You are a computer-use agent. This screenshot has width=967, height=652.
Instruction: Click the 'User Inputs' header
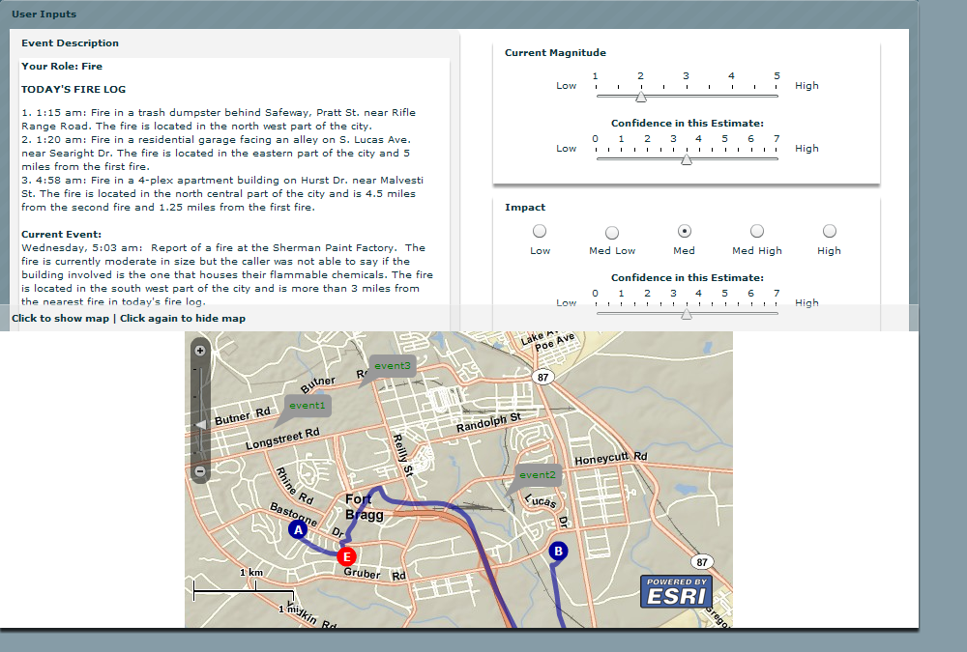click(x=44, y=14)
